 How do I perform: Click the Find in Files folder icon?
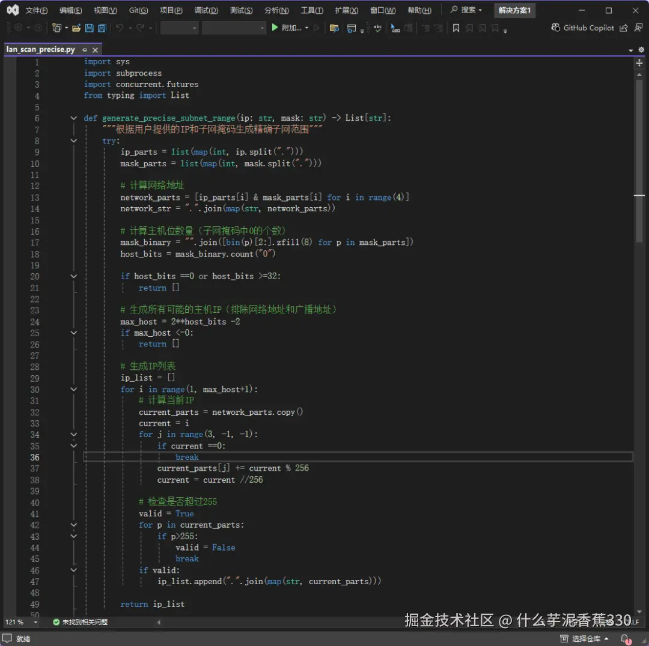click(334, 28)
